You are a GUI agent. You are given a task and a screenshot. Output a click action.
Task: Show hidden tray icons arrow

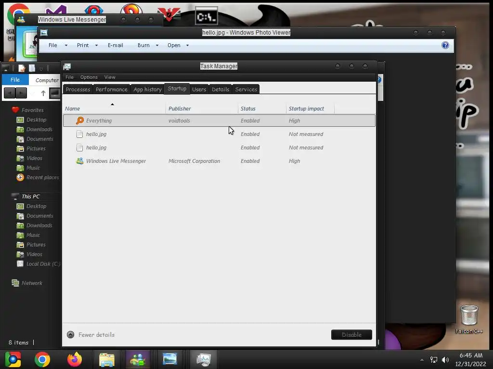[x=422, y=360]
